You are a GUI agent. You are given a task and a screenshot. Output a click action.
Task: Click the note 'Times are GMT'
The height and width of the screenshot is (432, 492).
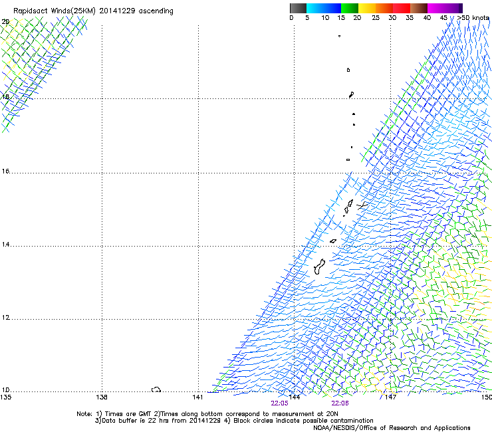[x=127, y=414]
